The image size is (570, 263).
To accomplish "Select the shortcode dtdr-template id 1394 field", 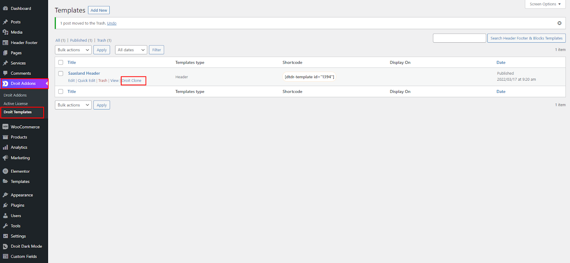I will [x=309, y=77].
